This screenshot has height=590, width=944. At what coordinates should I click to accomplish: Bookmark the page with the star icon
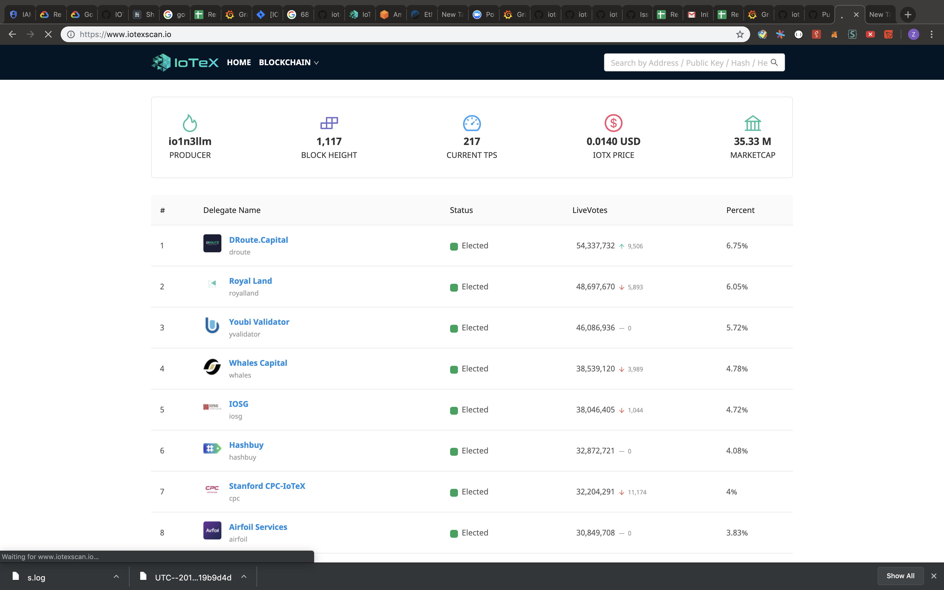(739, 34)
